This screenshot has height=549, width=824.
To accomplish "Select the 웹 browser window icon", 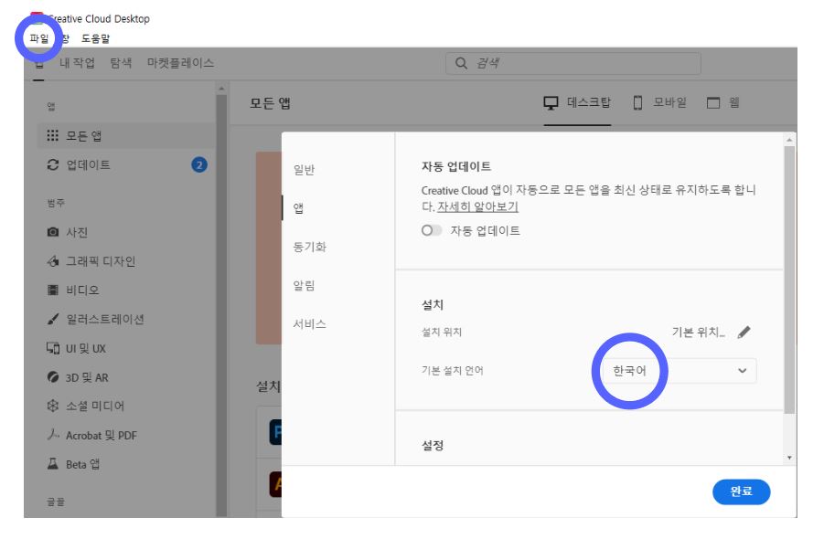I will (713, 103).
